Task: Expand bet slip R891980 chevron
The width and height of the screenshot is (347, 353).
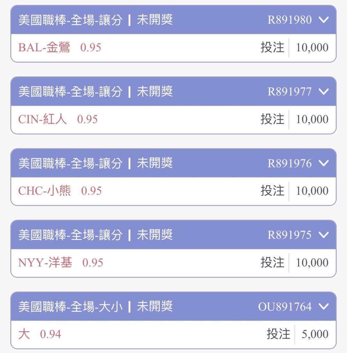Action: (324, 20)
